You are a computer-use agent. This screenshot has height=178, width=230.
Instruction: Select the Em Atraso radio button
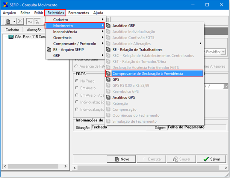(77, 88)
